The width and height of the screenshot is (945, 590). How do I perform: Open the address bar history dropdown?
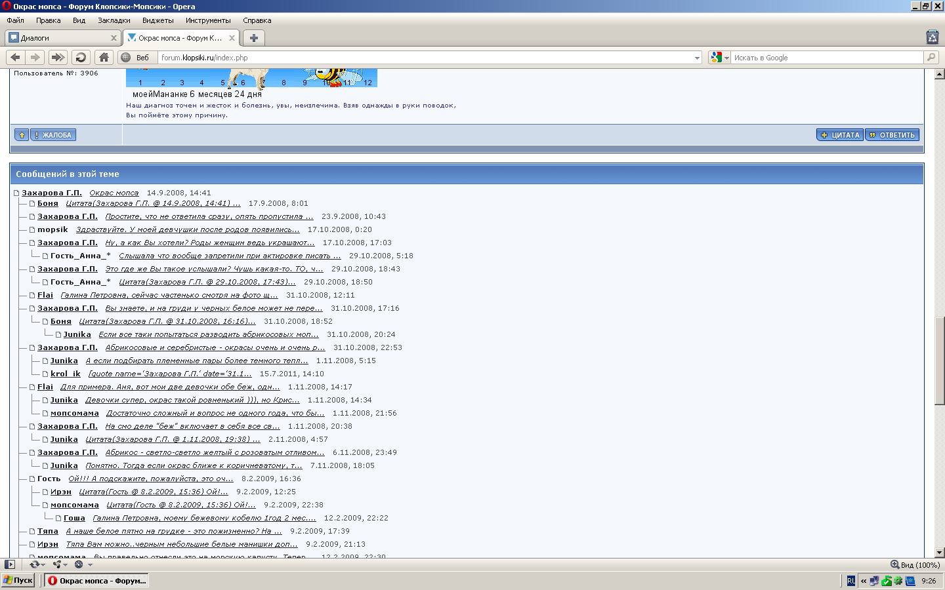[697, 58]
